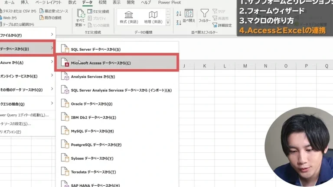Open クエリと接続 pane
Image resolution: width=333 pixels, height=187 pixels.
[x=98, y=11]
